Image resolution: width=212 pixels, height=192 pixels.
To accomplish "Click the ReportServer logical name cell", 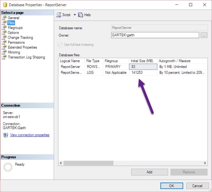I will (71, 67).
